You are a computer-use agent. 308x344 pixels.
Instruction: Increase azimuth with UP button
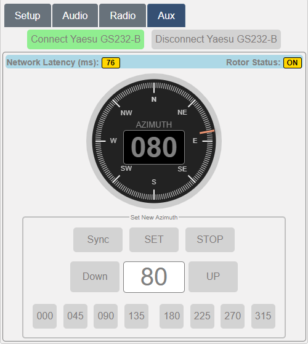coord(213,277)
